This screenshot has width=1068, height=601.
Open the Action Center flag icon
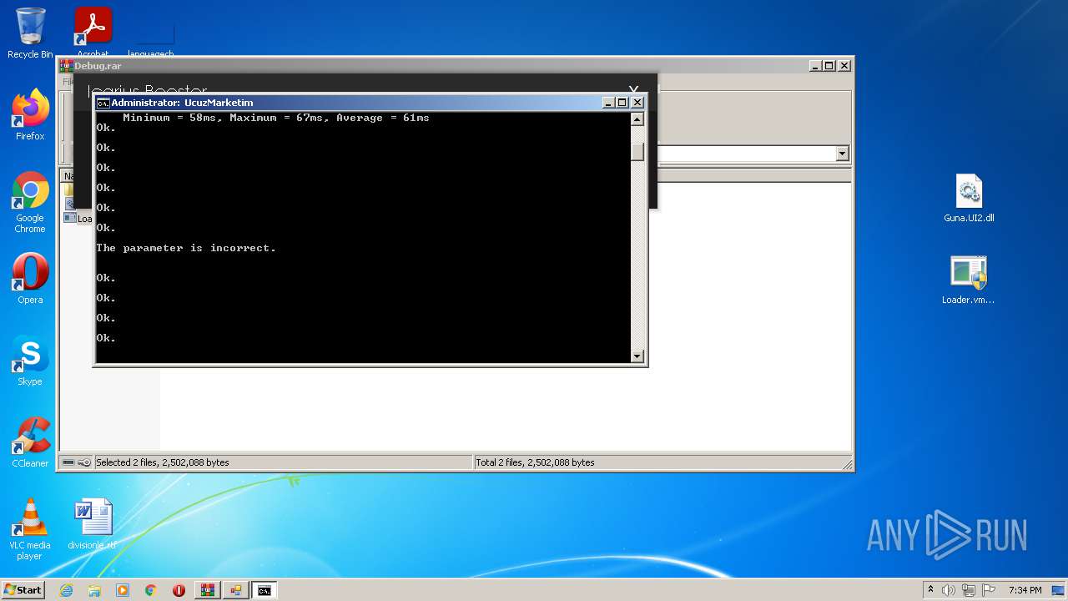click(989, 590)
